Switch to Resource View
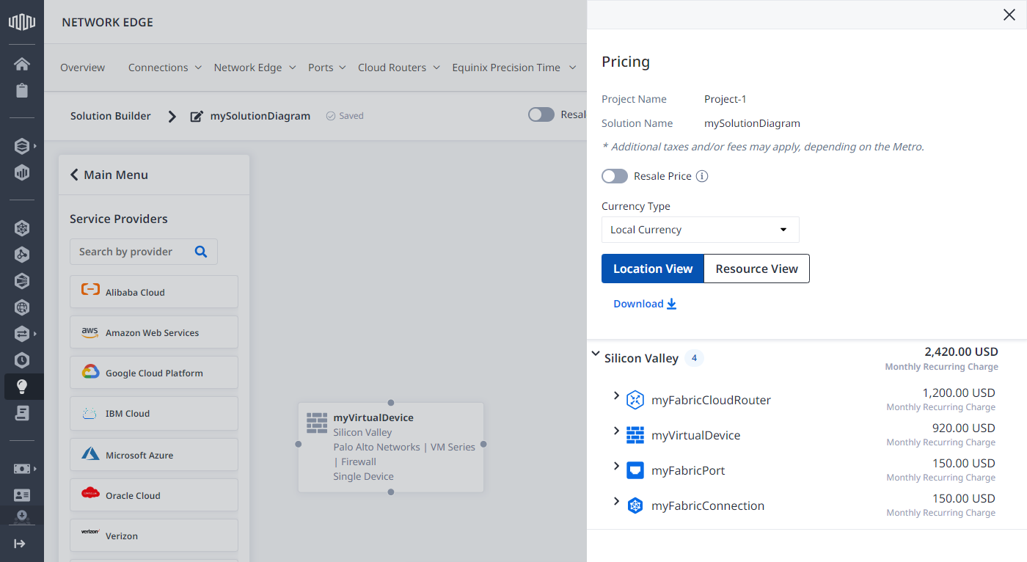The height and width of the screenshot is (562, 1027). [x=757, y=269]
